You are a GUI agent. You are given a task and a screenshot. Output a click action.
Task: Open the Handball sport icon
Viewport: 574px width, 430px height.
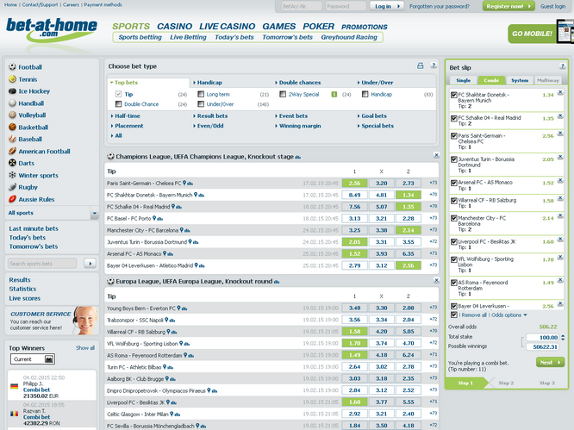click(12, 103)
